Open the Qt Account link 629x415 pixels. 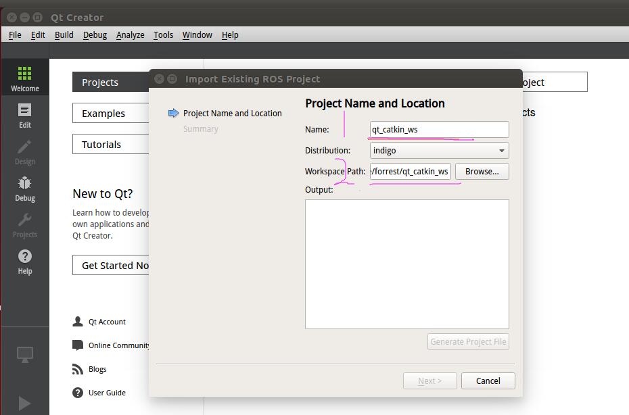pyautogui.click(x=107, y=322)
